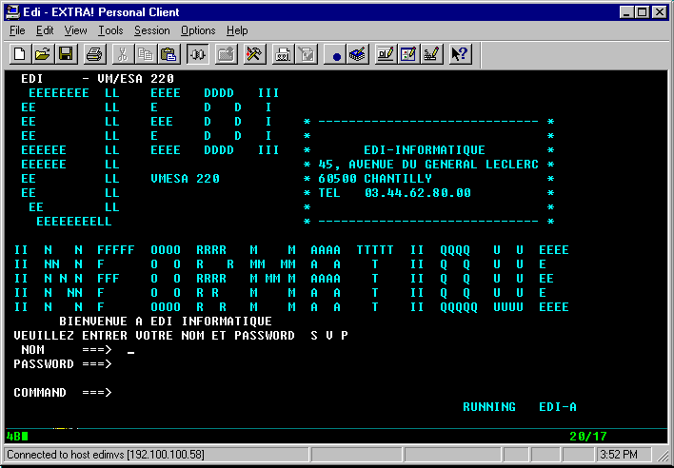
Task: Open the Help menu
Action: (237, 30)
